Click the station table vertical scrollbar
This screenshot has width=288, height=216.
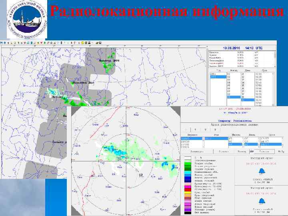click(x=275, y=59)
